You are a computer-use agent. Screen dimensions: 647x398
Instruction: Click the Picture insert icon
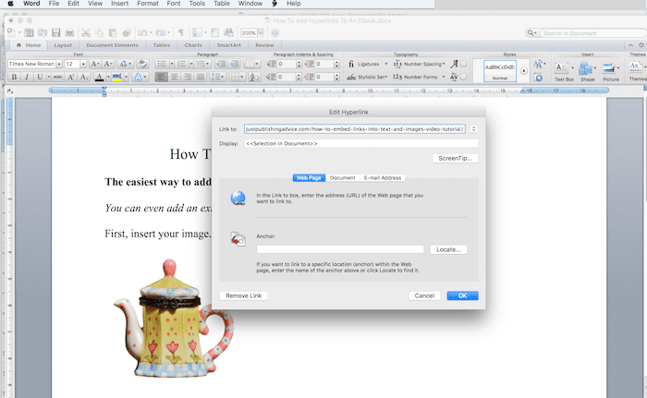[x=611, y=70]
